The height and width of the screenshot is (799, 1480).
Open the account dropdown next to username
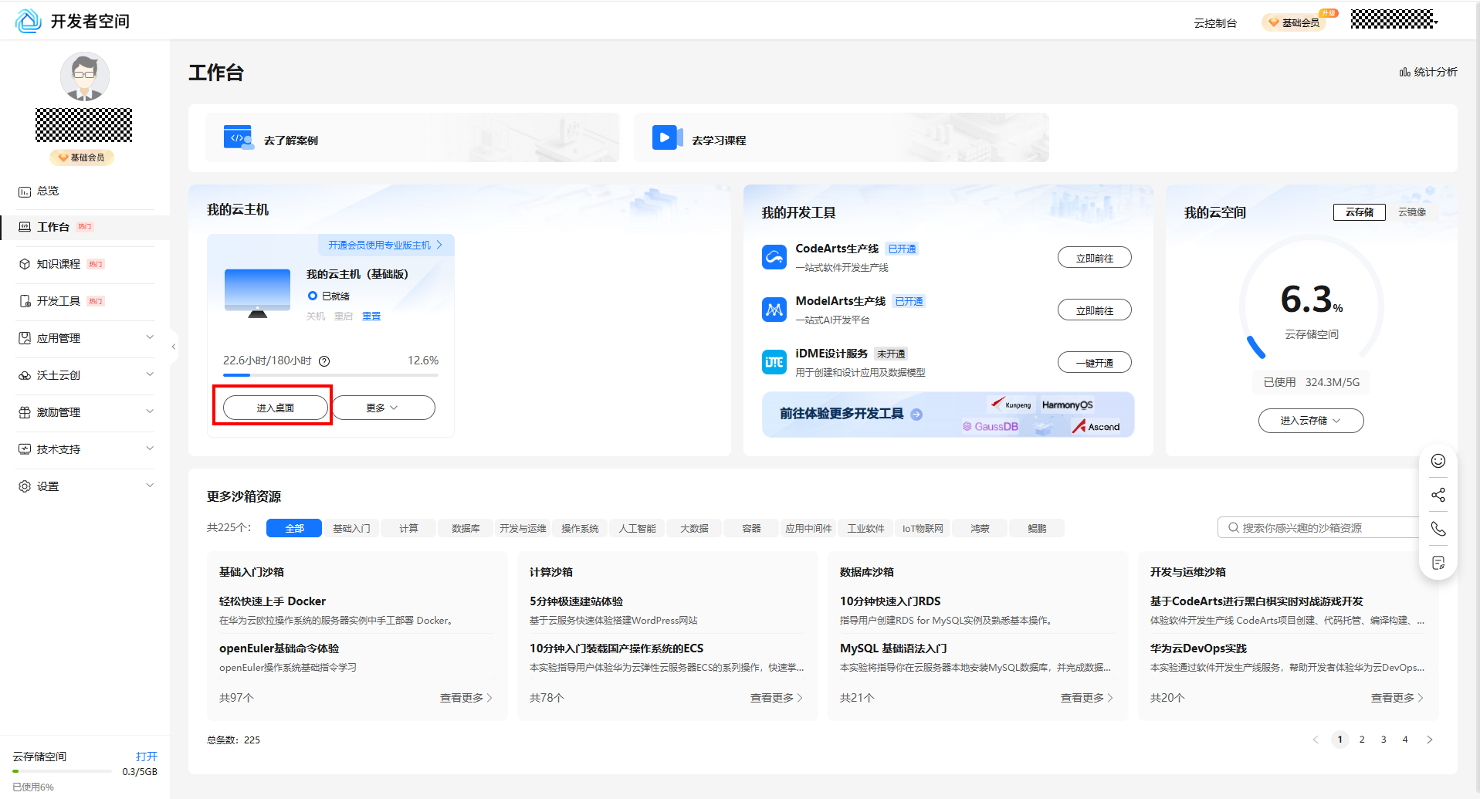click(1436, 22)
